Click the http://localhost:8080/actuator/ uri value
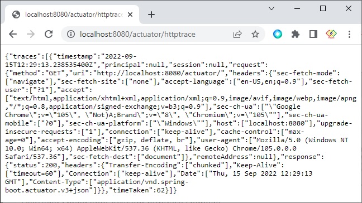The width and height of the screenshot is (362, 203). pyautogui.click(x=159, y=73)
